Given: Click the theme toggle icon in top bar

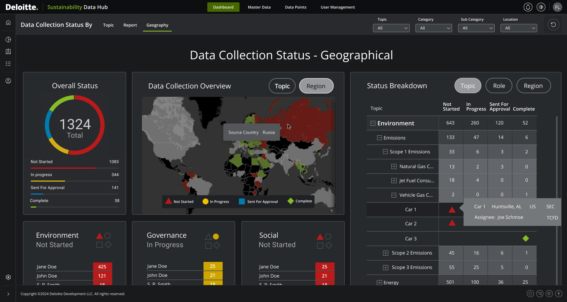Looking at the screenshot, I should coord(541,7).
